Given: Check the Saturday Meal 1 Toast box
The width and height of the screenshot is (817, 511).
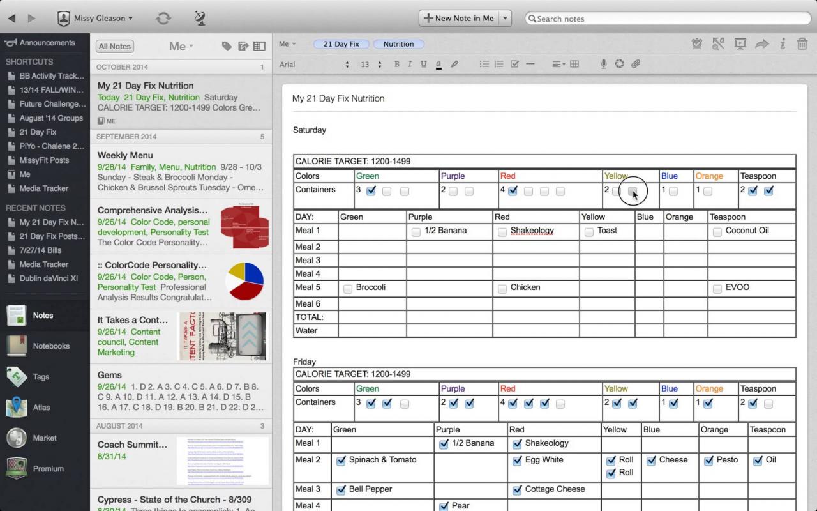Looking at the screenshot, I should 589,232.
